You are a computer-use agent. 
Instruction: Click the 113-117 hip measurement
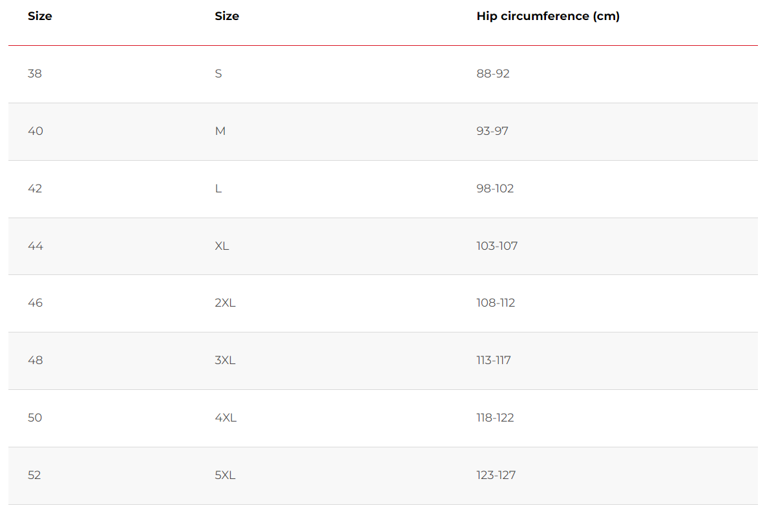pyautogui.click(x=494, y=360)
